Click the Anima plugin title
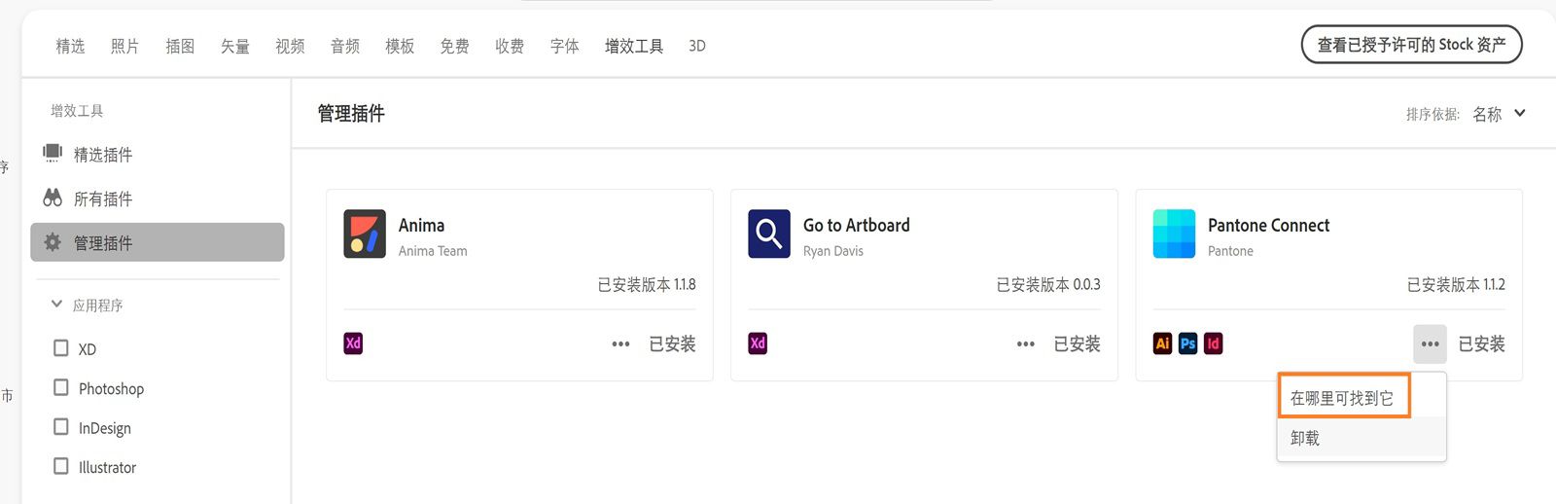Image resolution: width=1556 pixels, height=504 pixels. click(421, 225)
